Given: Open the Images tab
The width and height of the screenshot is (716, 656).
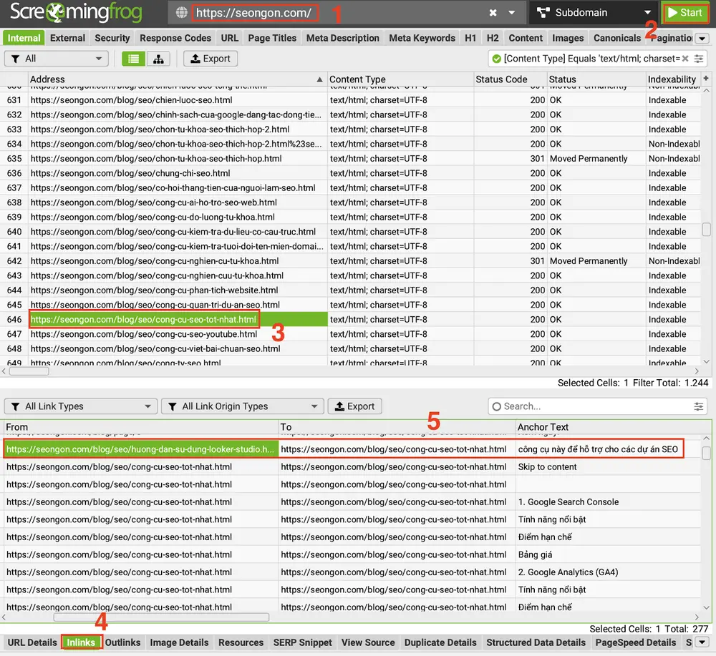Looking at the screenshot, I should click(x=568, y=38).
